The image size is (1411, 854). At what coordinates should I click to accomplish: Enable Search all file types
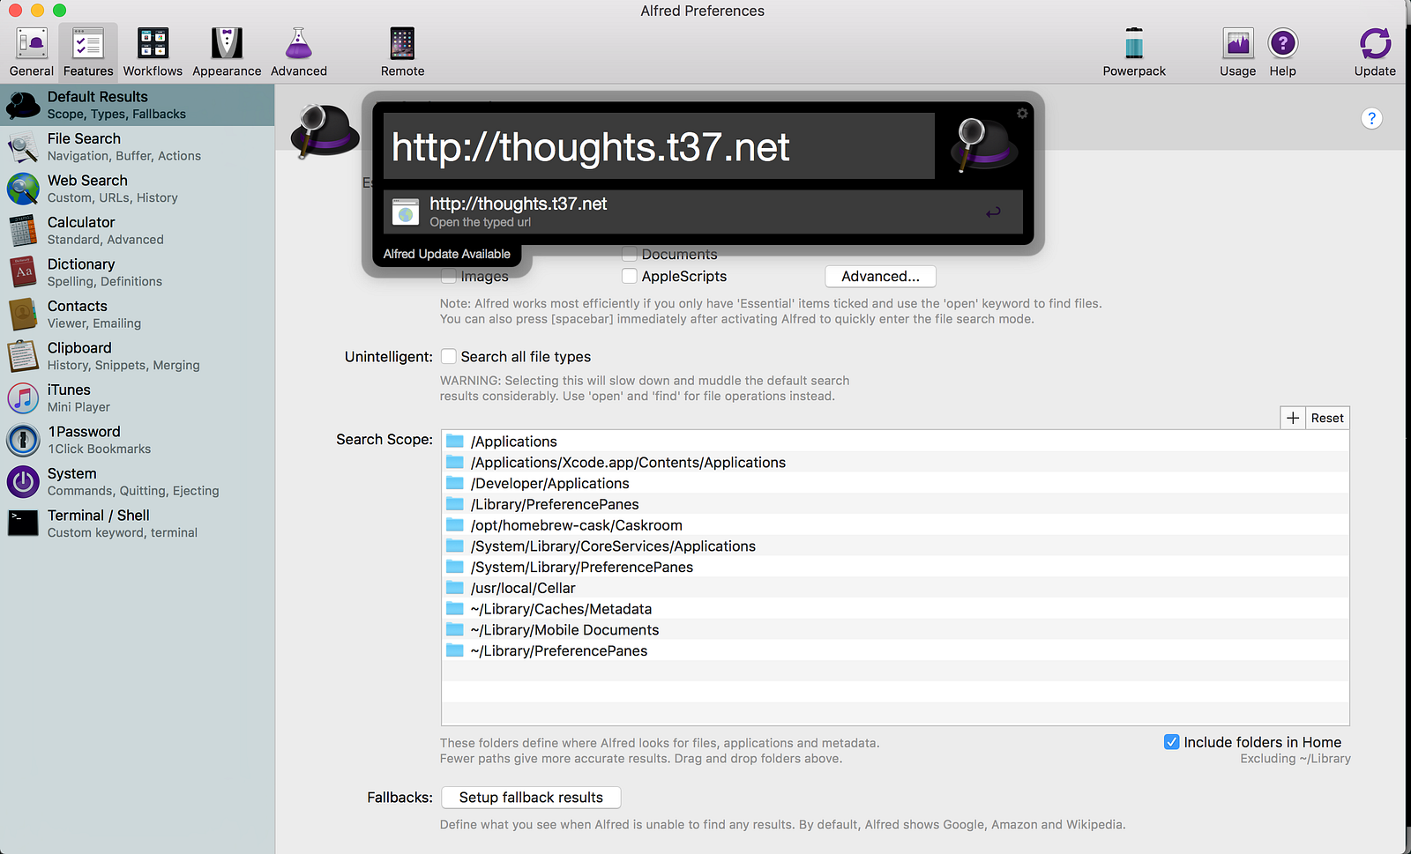[x=449, y=357]
